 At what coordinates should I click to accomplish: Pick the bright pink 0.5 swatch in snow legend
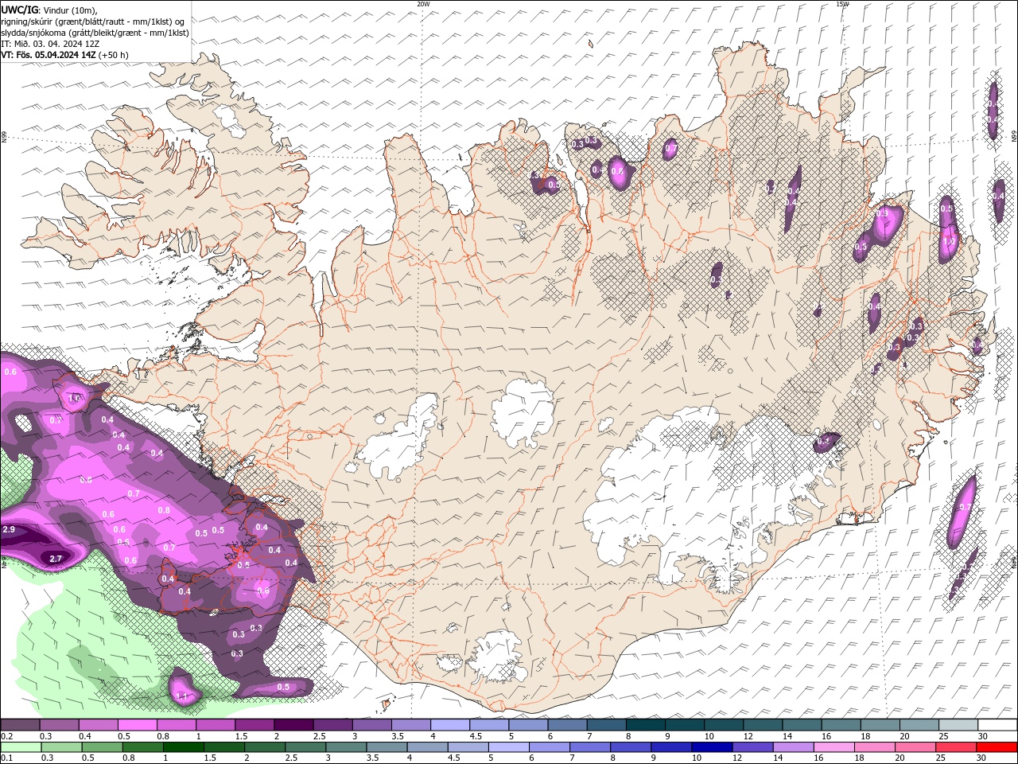[x=137, y=725]
